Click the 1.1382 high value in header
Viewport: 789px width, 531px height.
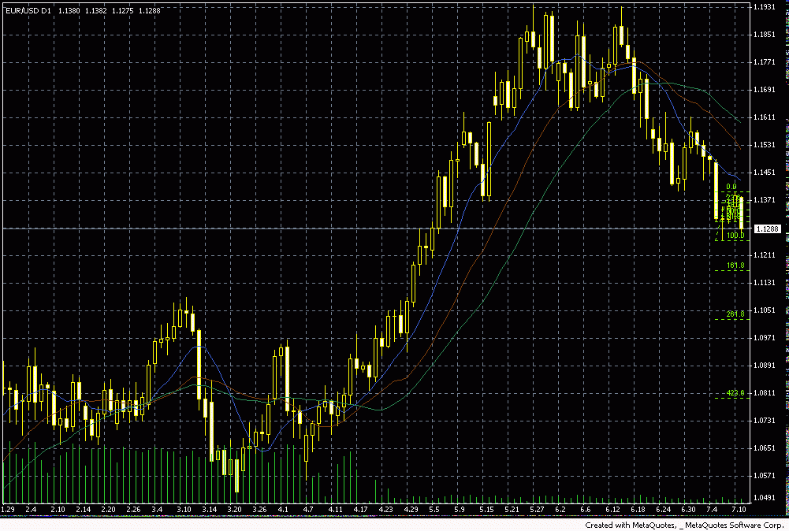point(95,10)
